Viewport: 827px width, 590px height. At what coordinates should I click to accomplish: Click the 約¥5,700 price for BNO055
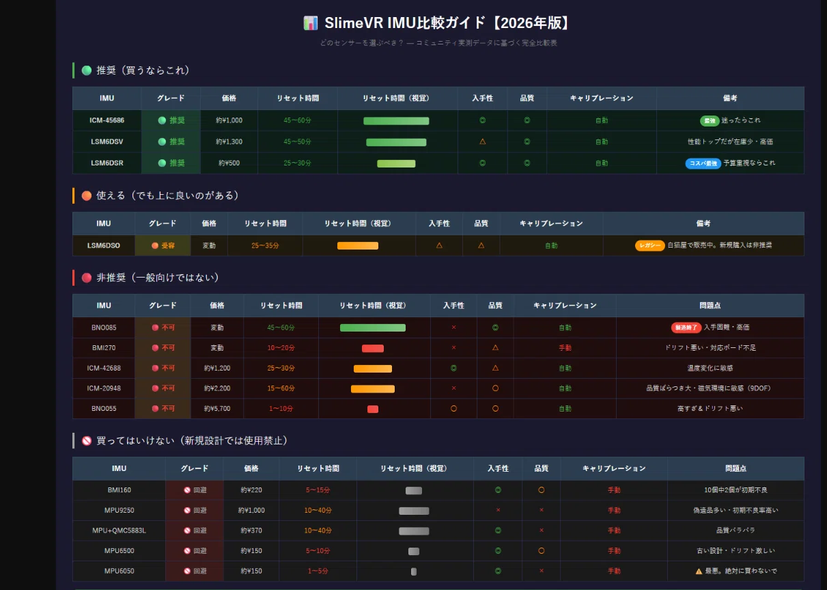click(x=217, y=408)
